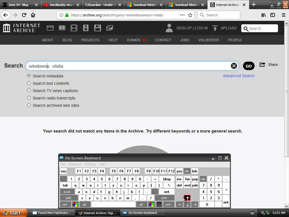Open the ABOUT link in navigation
This screenshot has height=217, width=289.
pyautogui.click(x=47, y=40)
